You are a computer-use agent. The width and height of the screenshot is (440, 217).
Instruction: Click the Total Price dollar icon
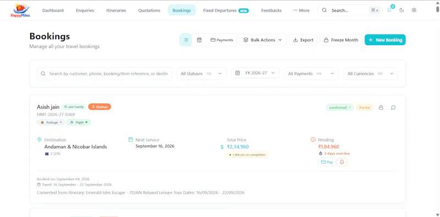222,147
